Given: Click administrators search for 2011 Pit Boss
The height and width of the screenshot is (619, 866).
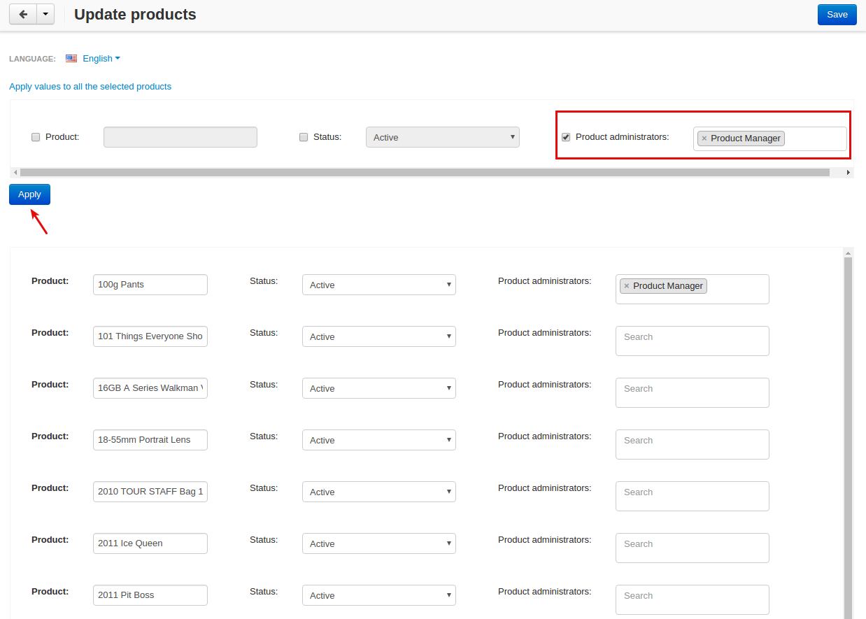Looking at the screenshot, I should tap(693, 599).
